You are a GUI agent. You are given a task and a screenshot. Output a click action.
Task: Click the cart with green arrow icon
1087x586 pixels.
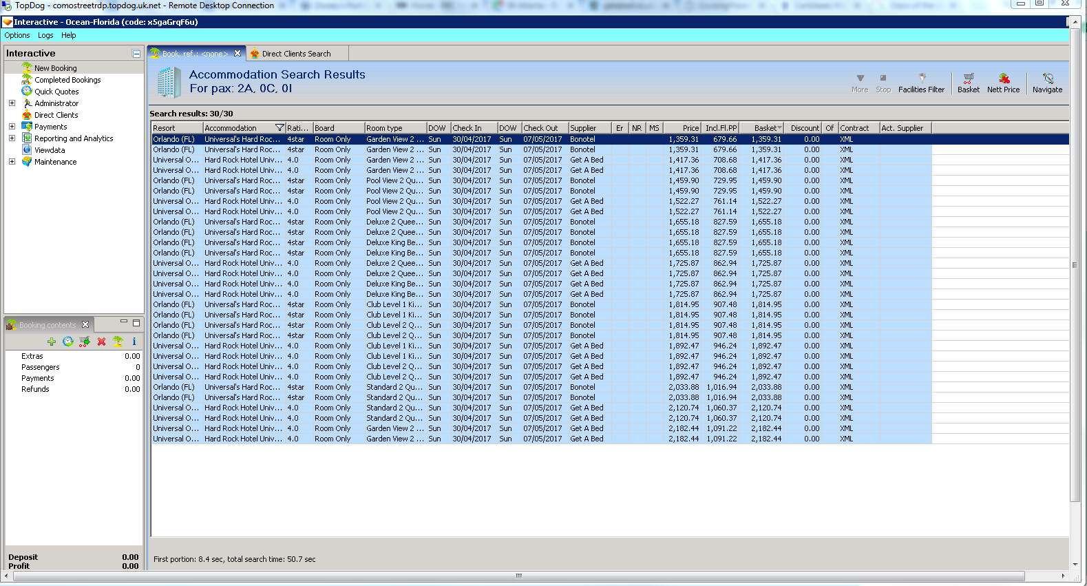click(x=85, y=342)
